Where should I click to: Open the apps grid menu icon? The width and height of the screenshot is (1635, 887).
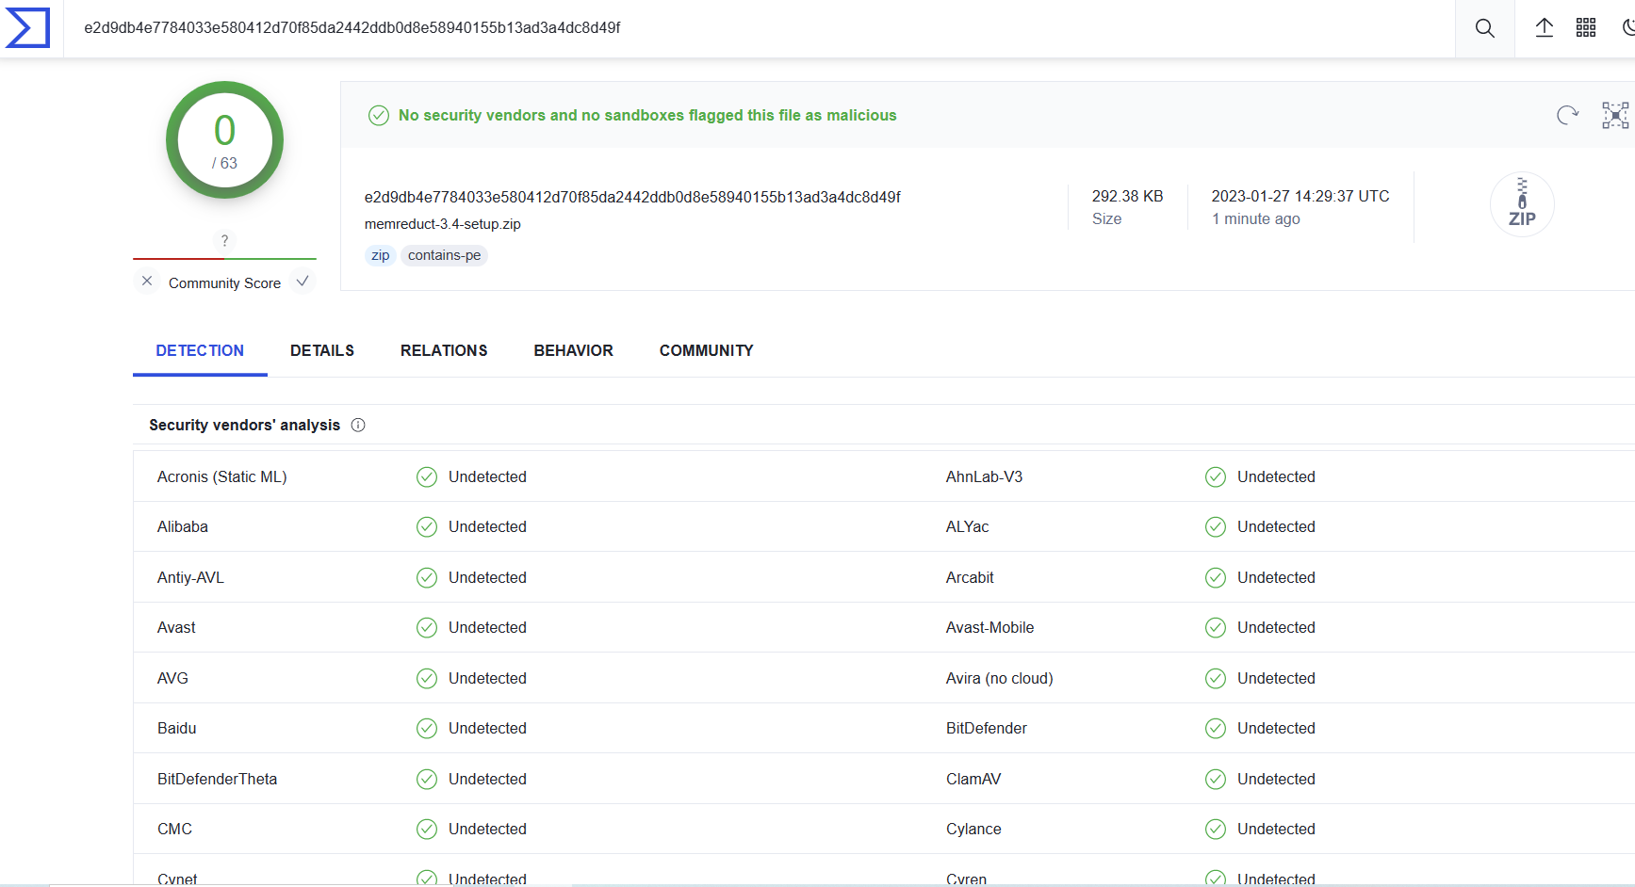(x=1586, y=28)
